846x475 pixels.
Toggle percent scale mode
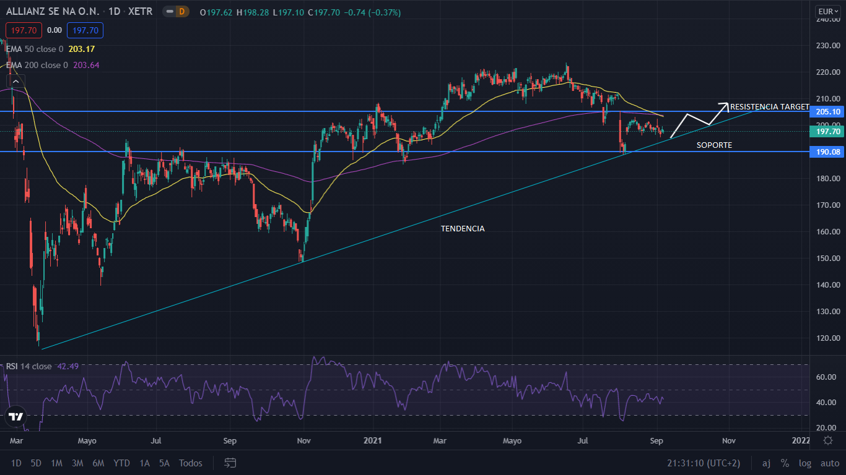tap(785, 463)
